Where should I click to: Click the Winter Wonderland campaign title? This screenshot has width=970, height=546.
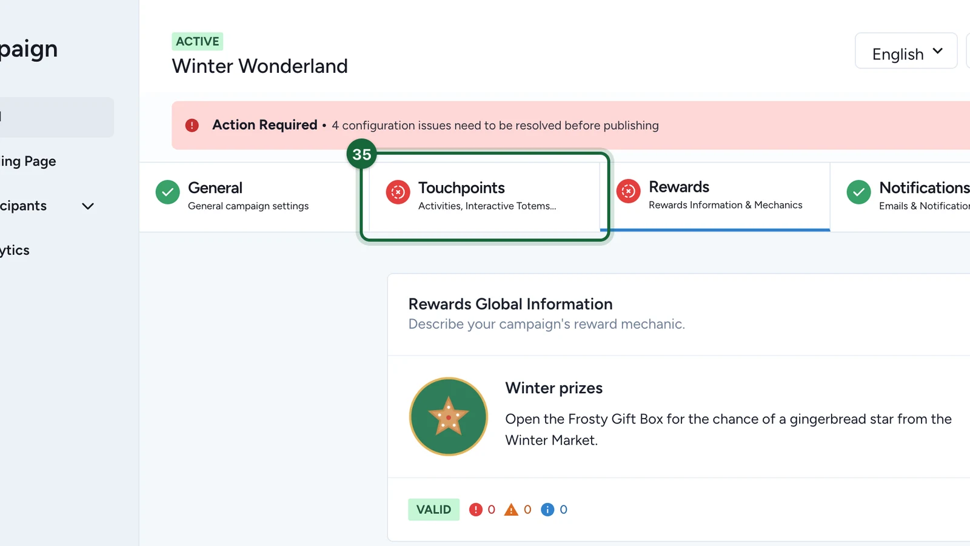(260, 66)
